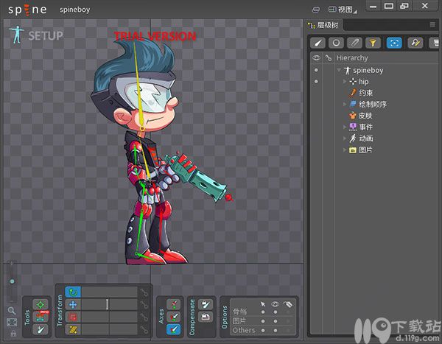This screenshot has width=442, height=344.
Task: Click the translate Y value field
Action: [x=124, y=304]
